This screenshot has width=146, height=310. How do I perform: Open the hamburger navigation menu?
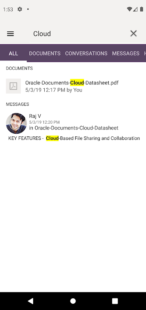pyautogui.click(x=10, y=34)
